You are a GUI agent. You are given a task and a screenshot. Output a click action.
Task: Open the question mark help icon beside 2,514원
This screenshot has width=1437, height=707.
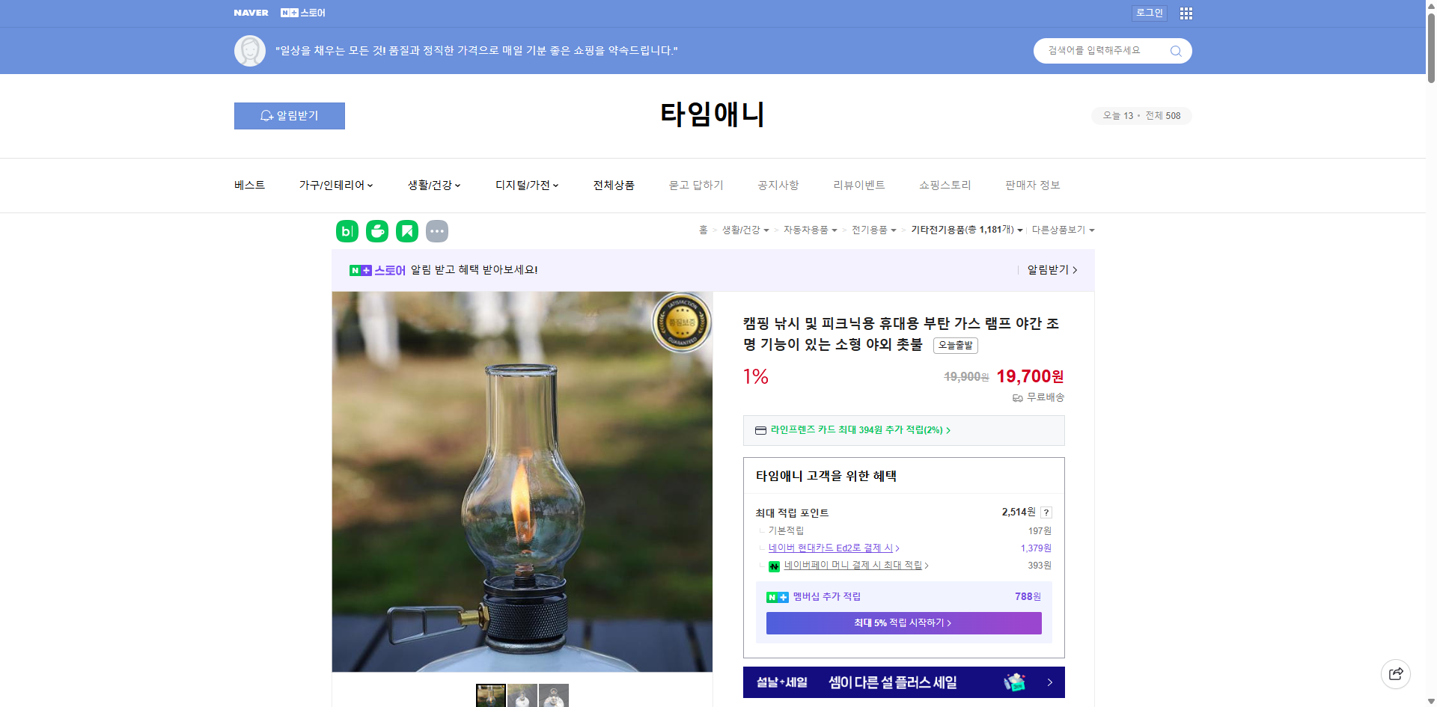[x=1046, y=512]
